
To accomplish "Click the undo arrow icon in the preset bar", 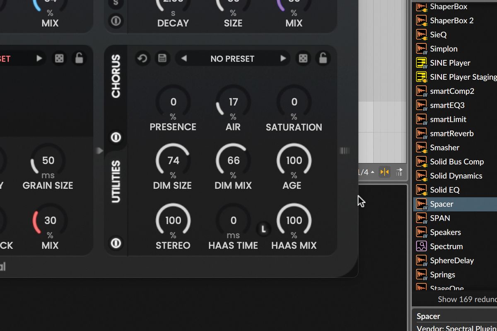I will pos(142,58).
